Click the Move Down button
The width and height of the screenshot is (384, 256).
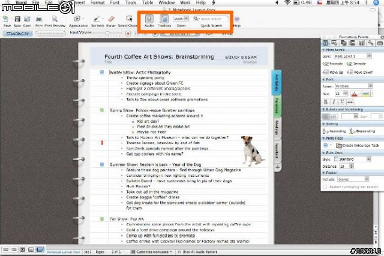click(360, 72)
